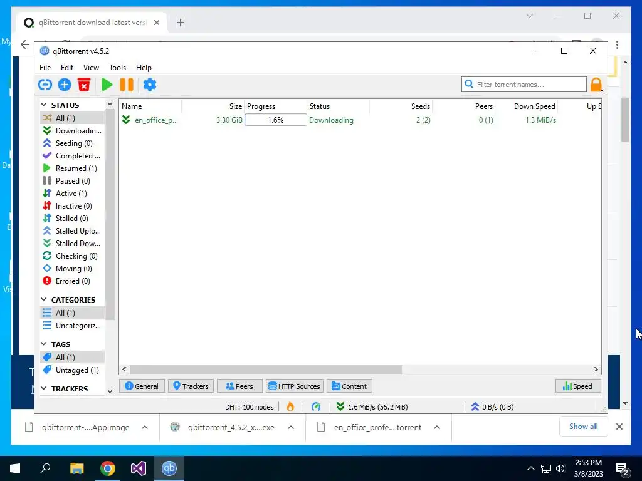This screenshot has height=481, width=642.
Task: Open the Tools menu
Action: click(117, 68)
